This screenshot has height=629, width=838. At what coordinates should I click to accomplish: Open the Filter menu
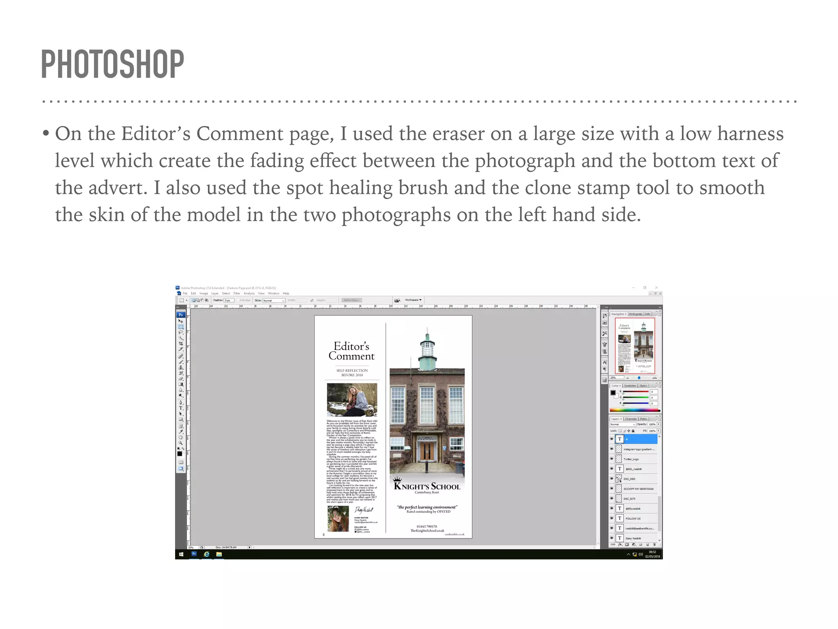point(237,293)
